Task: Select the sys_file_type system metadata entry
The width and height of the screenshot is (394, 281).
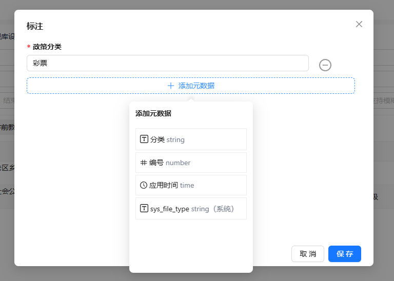Action: [191, 209]
